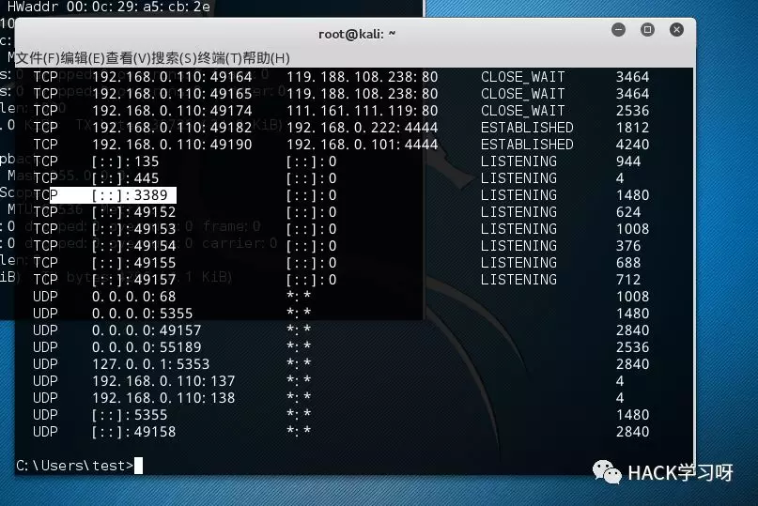Click the [::]:49155 listening entry
This screenshot has width=758, height=506.
(134, 263)
